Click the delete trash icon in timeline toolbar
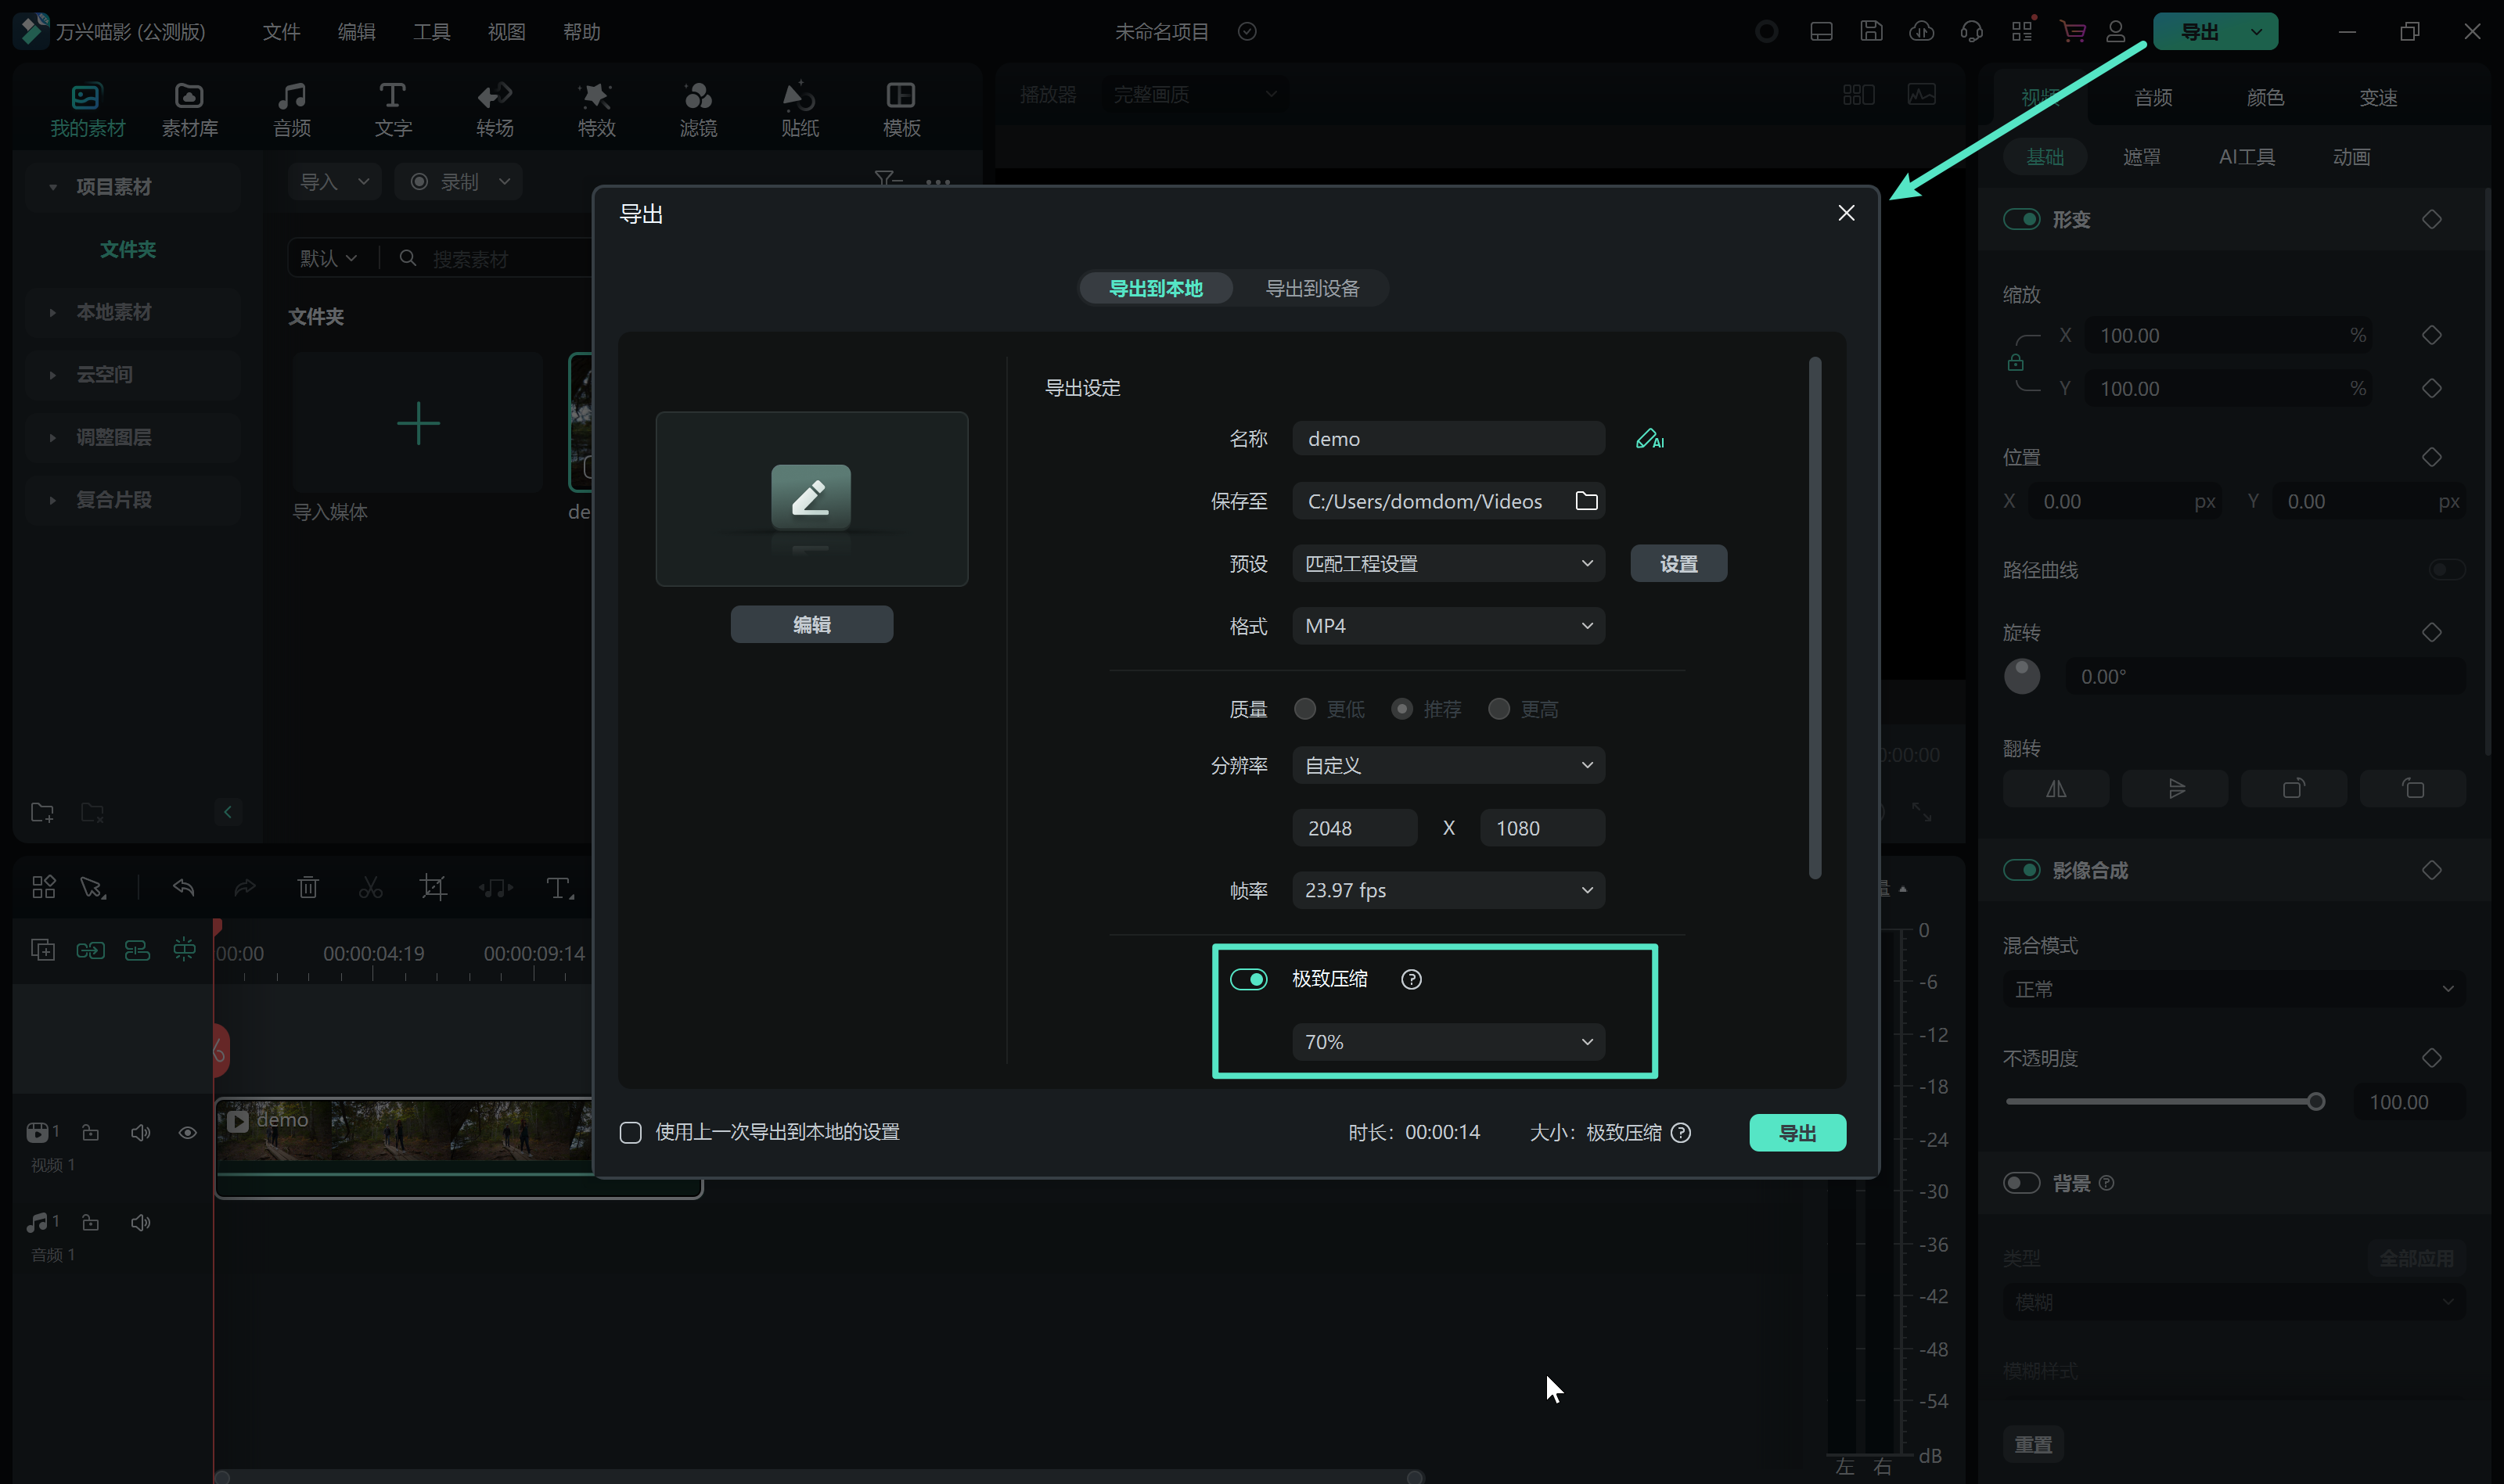2504x1484 pixels. pyautogui.click(x=308, y=887)
